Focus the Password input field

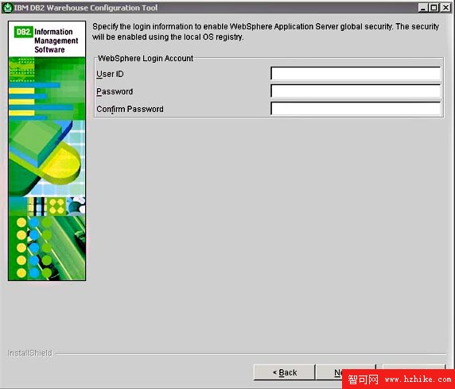pyautogui.click(x=356, y=91)
